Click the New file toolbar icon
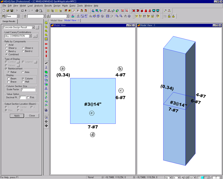Screen dimensions: 223x179 coord(3,11)
